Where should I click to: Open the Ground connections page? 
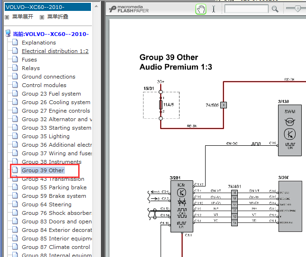click(48, 77)
